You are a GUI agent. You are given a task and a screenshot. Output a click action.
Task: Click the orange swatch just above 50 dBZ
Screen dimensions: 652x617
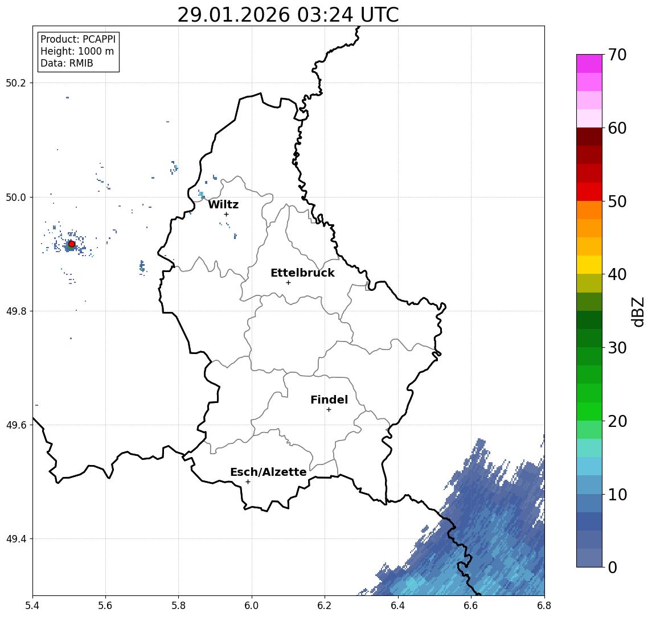click(589, 210)
